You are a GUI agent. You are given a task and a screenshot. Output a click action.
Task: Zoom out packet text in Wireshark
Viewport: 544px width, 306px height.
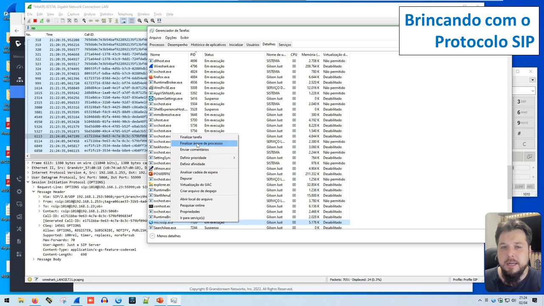point(146,20)
